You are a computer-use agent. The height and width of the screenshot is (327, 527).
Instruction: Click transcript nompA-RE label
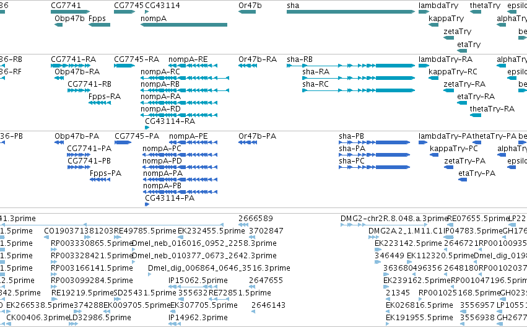[188, 59]
